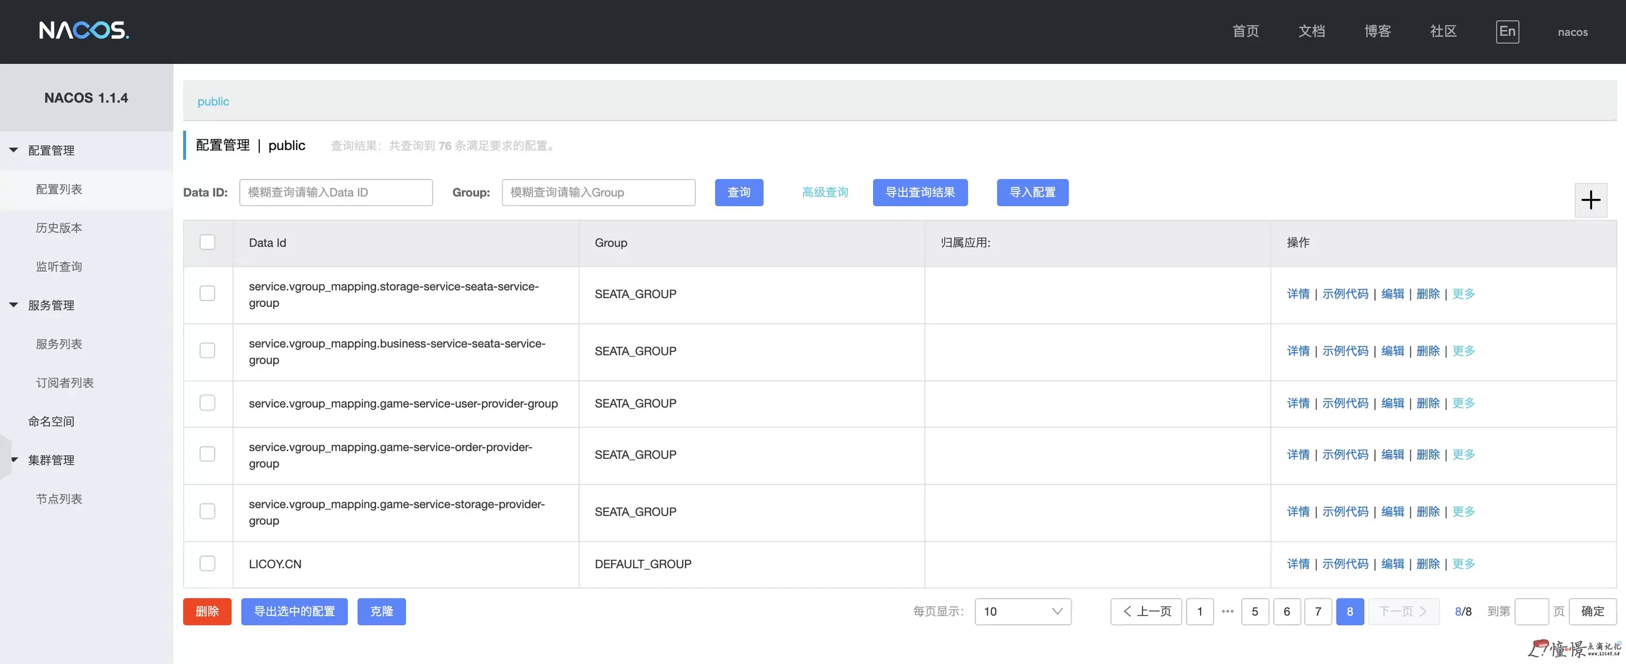Click the pagination ellipsis icon
This screenshot has width=1626, height=664.
click(x=1227, y=611)
